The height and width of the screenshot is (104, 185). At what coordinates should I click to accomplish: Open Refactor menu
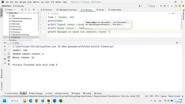36,2
